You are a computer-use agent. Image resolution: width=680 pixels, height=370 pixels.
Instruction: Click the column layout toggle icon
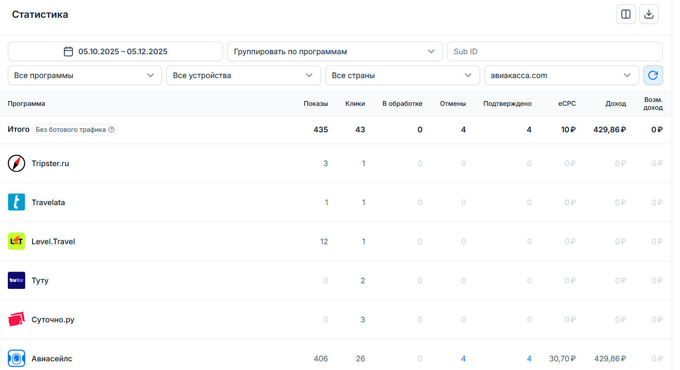[626, 14]
